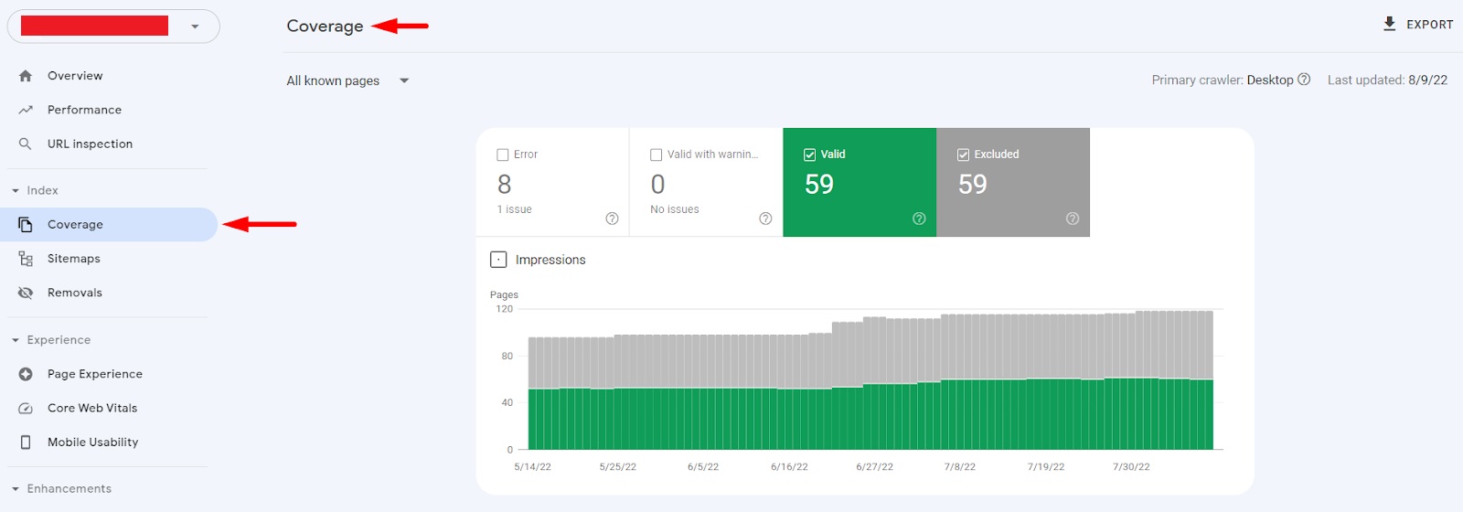Click the Sitemaps tree icon

tap(26, 259)
